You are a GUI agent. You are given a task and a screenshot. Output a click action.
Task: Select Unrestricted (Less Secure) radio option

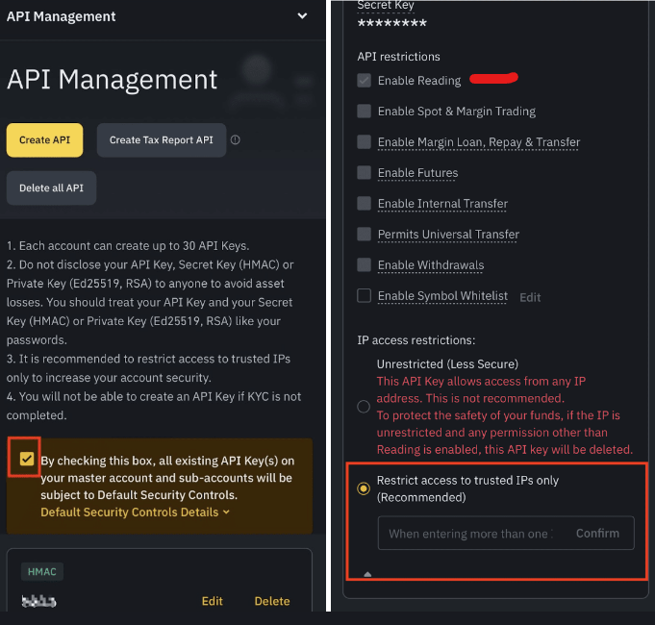[364, 407]
